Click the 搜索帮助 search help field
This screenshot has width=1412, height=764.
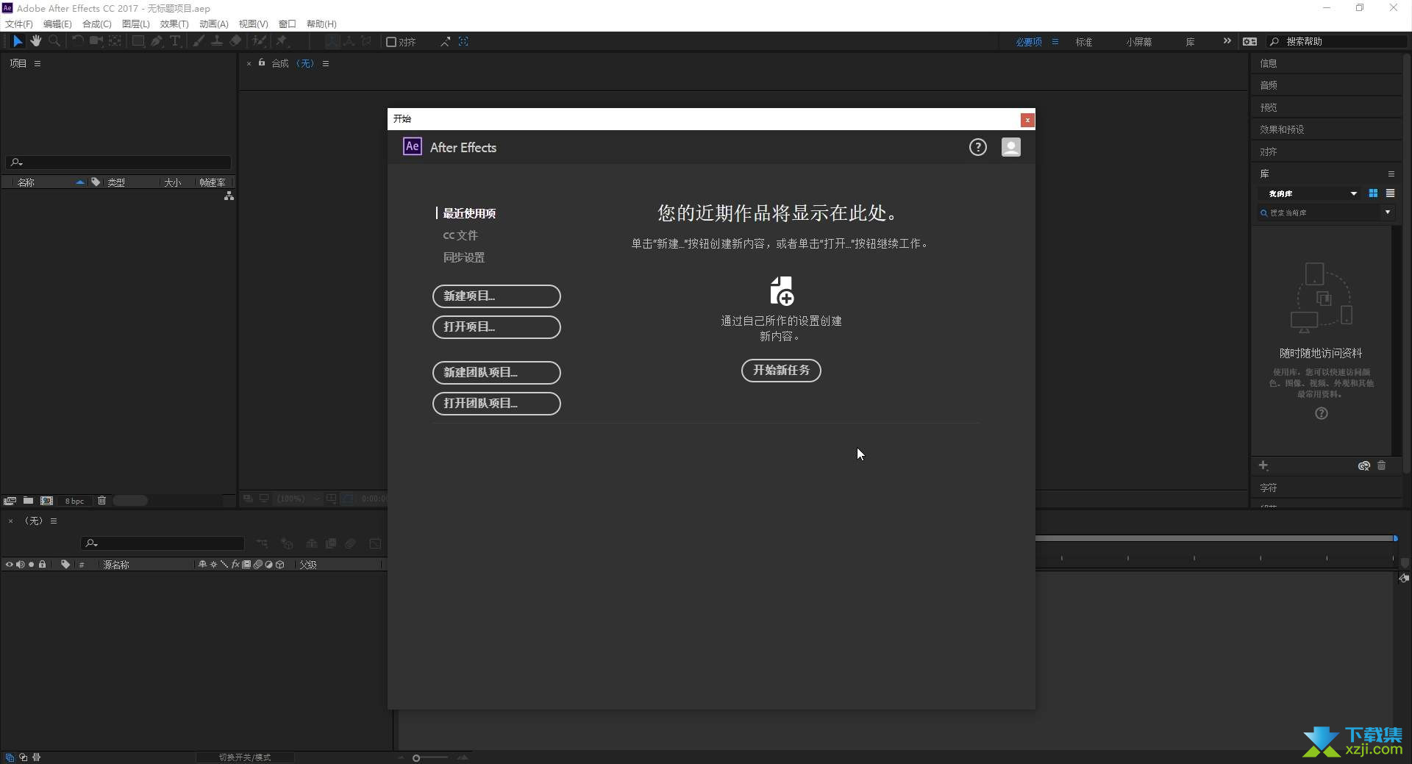(1338, 42)
